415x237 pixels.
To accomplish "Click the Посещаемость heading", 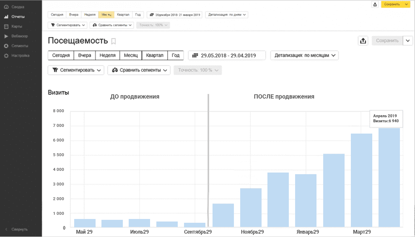I will pos(78,41).
